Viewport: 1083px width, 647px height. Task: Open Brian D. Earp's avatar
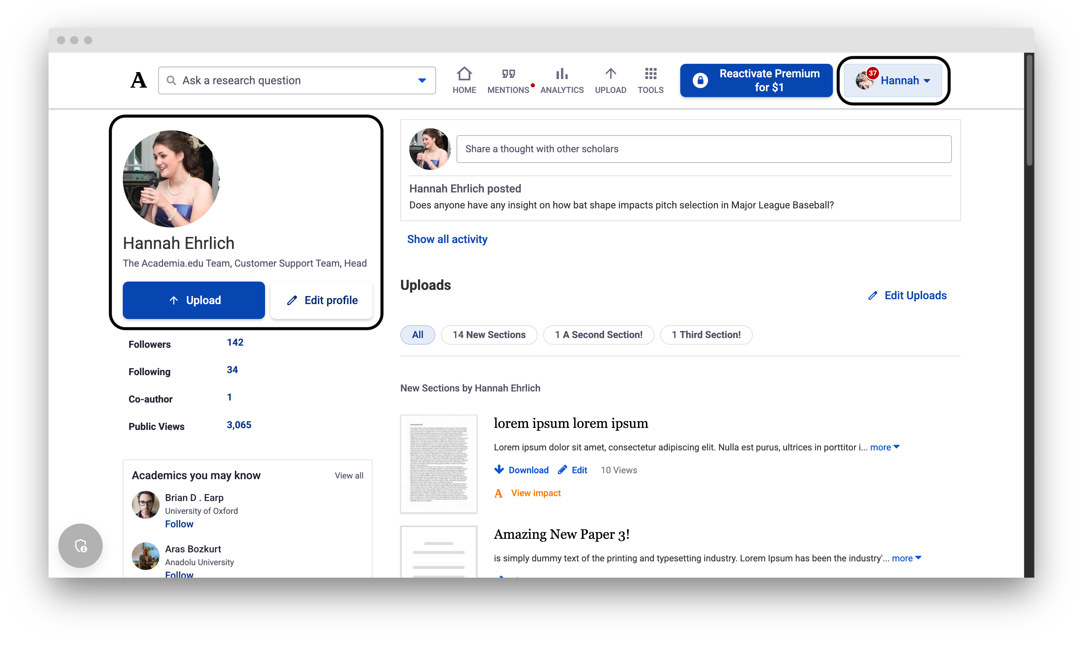145,505
